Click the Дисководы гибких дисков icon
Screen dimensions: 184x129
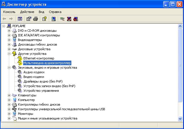(x=14, y=44)
